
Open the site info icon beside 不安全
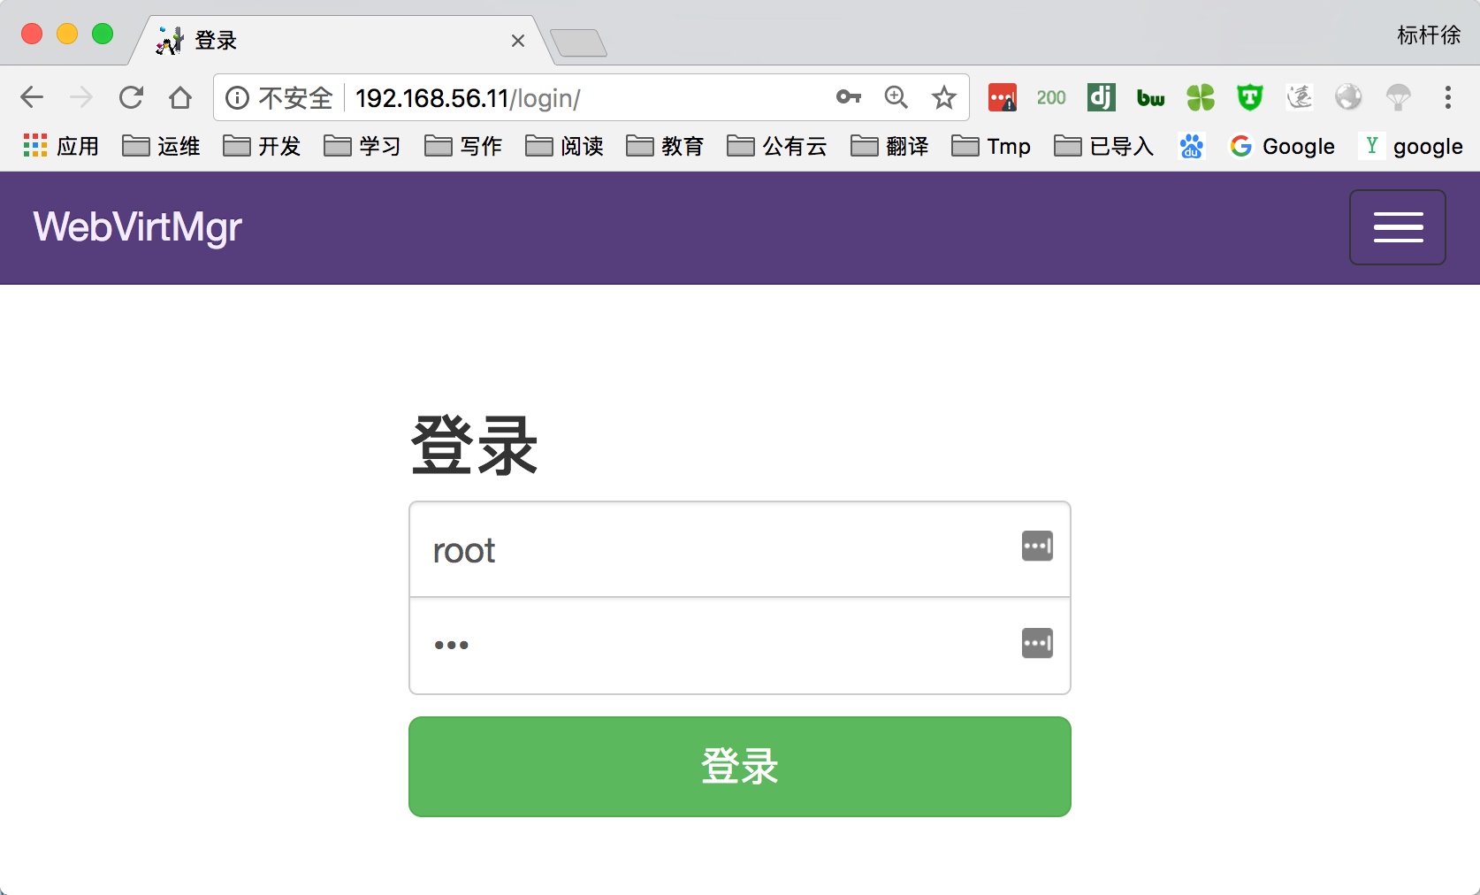237,97
